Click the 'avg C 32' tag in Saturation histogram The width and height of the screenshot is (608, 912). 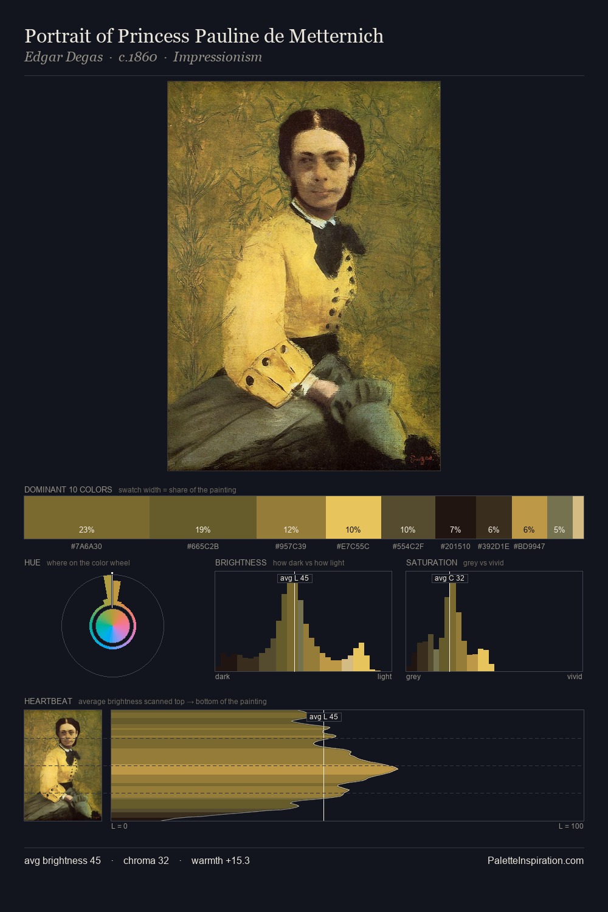(449, 578)
